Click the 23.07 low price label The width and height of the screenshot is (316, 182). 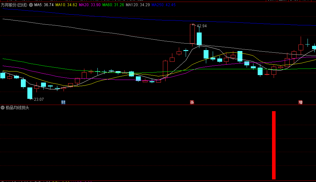coord(39,99)
